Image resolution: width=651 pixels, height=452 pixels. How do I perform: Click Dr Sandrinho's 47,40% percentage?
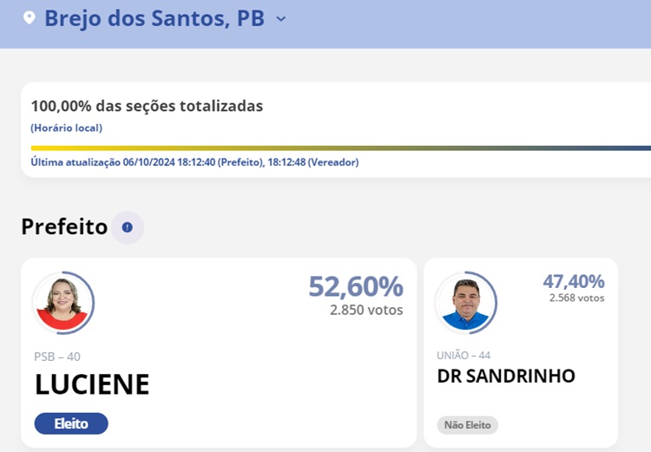pyautogui.click(x=573, y=281)
